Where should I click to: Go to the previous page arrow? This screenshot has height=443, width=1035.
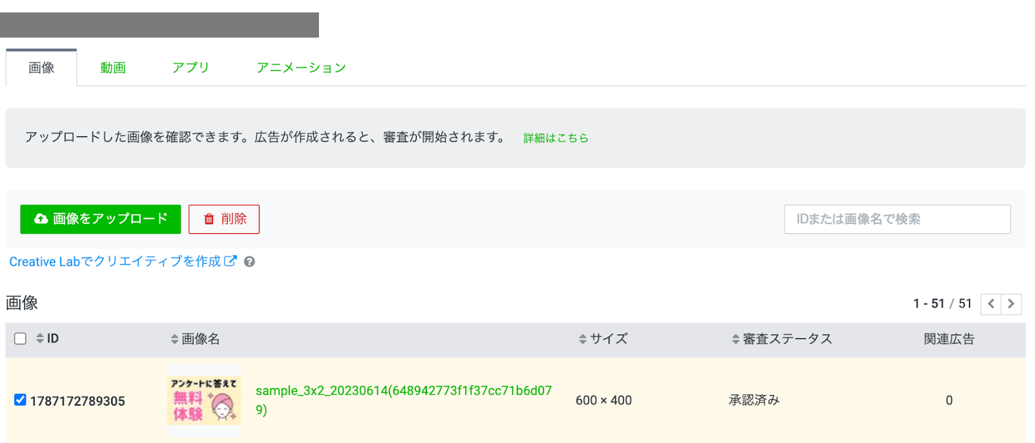pyautogui.click(x=990, y=304)
